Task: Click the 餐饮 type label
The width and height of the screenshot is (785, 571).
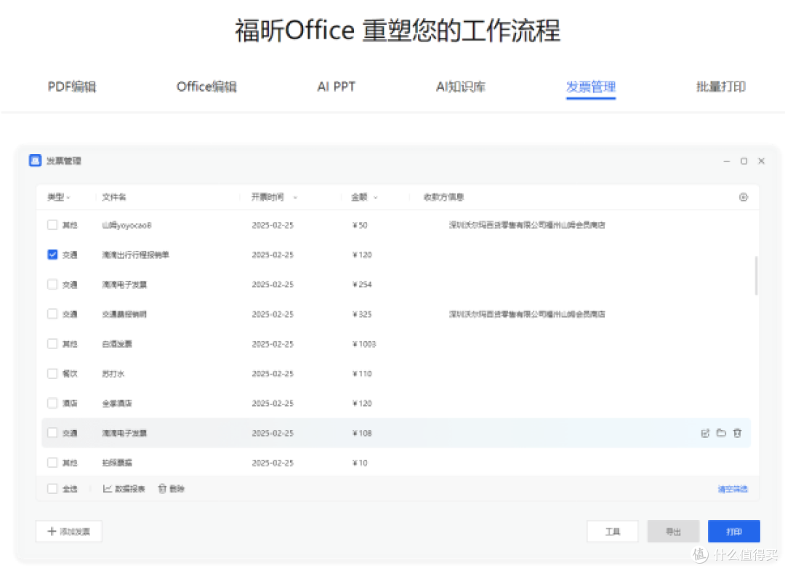Action: coord(70,374)
